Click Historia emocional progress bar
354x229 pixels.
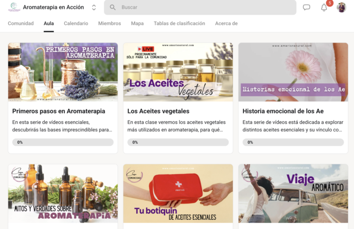293,142
